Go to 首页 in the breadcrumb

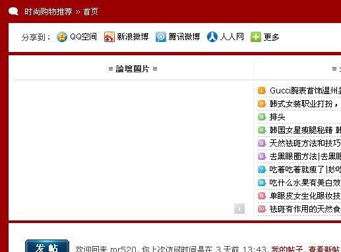[90, 12]
